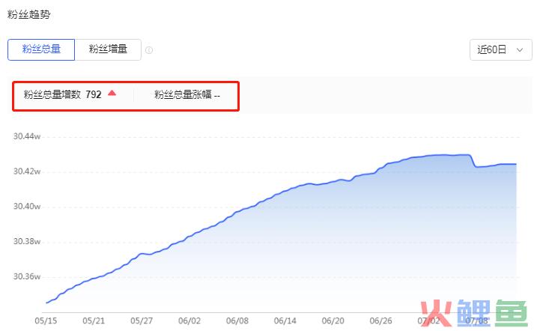Click the 05/15 x-axis date label
This screenshot has width=546, height=331.
(46, 321)
